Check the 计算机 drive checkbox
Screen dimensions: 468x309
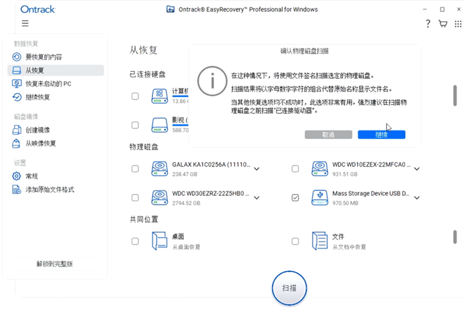[135, 96]
